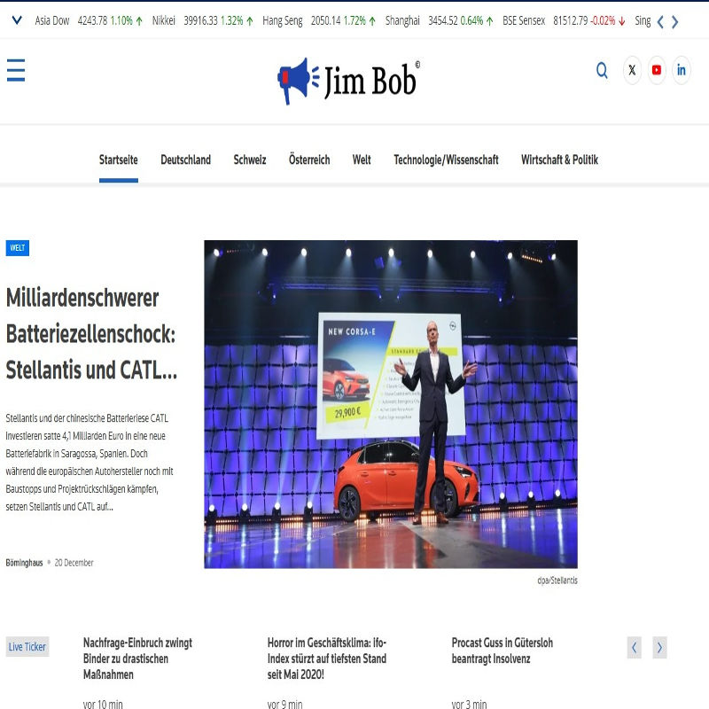This screenshot has height=709, width=709.
Task: Click the Asia Dow ticker entry
Action: click(x=89, y=20)
